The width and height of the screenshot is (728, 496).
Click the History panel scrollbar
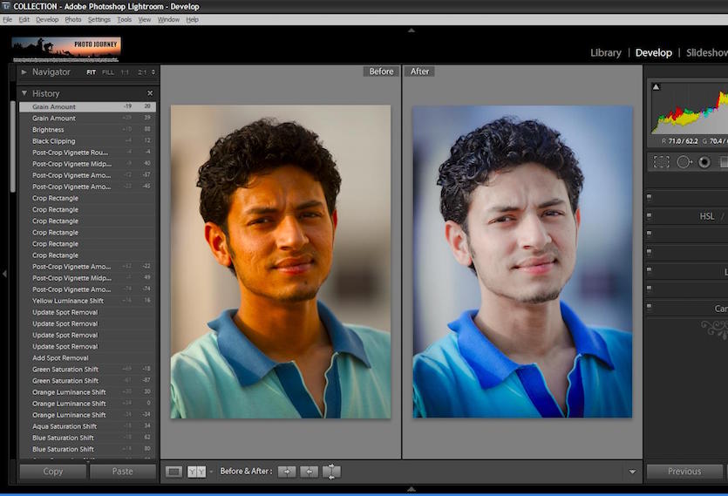[13, 146]
